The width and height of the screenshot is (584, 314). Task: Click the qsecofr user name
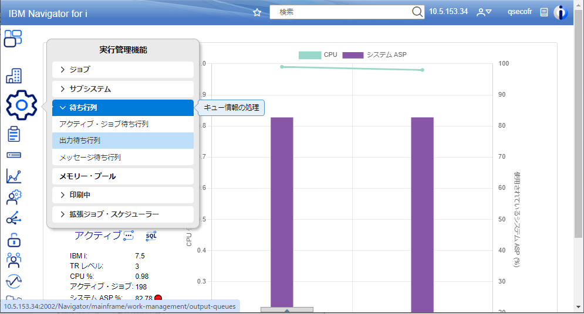pos(519,12)
